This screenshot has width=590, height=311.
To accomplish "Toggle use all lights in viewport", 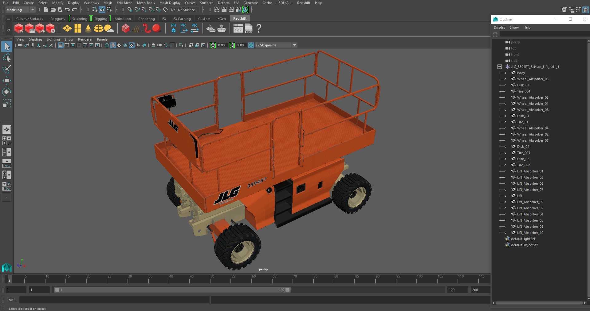I will 138,45.
